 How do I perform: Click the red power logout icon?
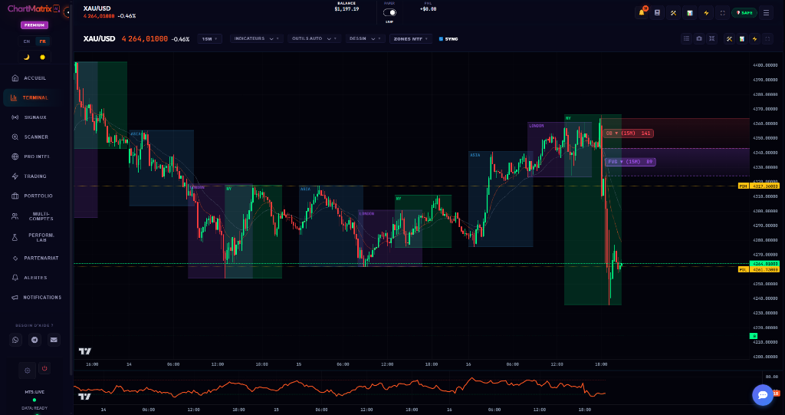[44, 368]
